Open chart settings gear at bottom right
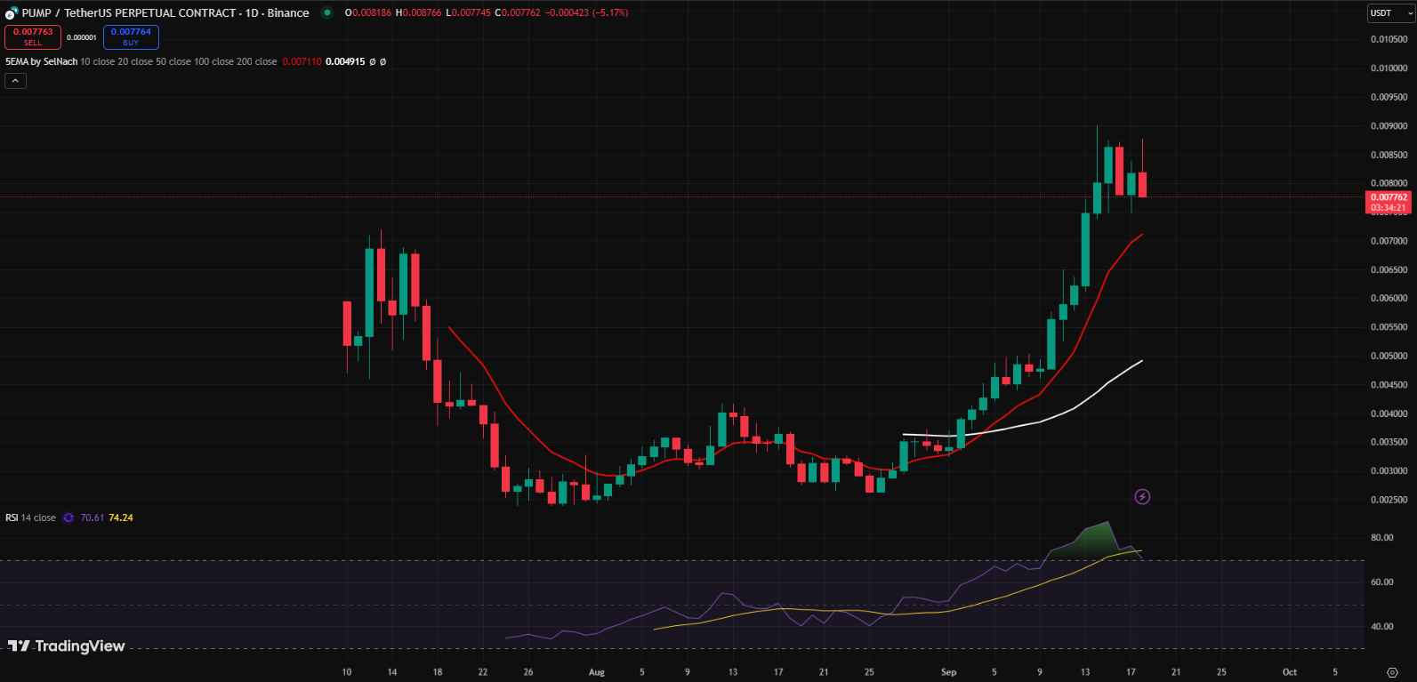 pos(1392,672)
